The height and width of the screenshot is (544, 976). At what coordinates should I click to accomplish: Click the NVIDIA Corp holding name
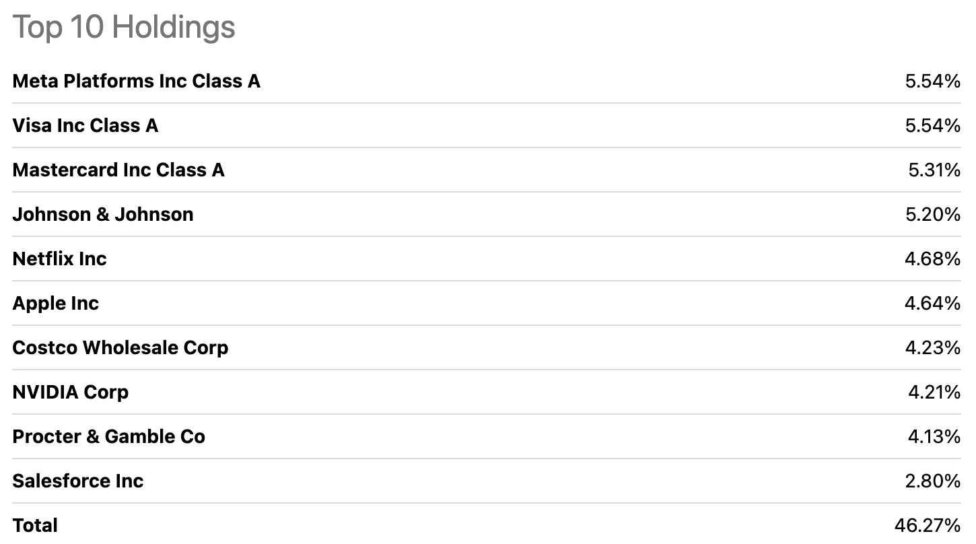click(x=71, y=393)
